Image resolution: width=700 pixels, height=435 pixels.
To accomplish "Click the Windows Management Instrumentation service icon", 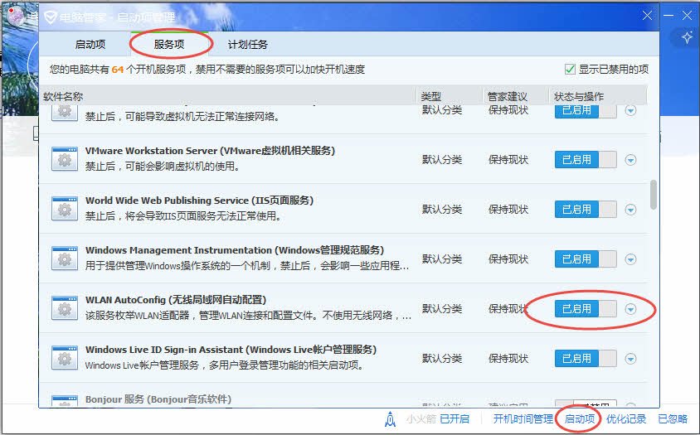I will coord(65,259).
